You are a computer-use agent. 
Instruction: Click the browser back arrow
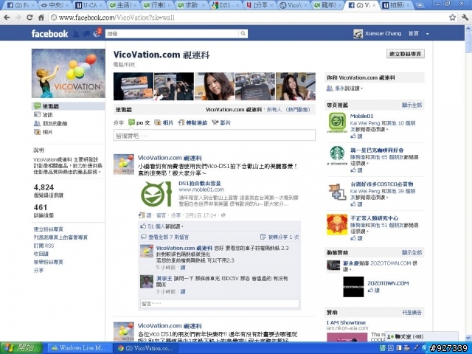tap(7, 18)
